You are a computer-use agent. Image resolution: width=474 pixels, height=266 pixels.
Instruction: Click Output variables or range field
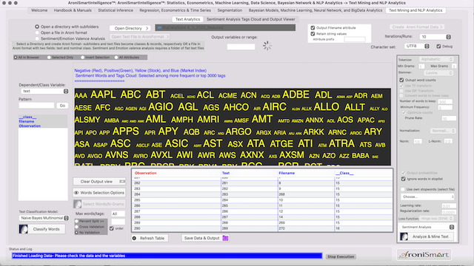(241, 47)
